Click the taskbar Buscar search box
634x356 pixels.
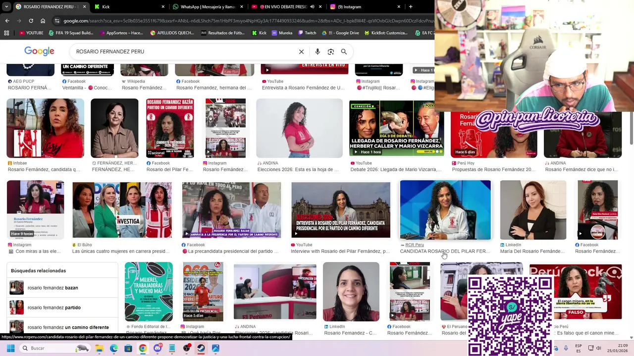[x=55, y=348]
